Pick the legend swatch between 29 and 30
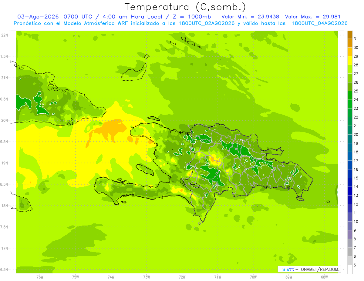Viewport: 364px width, 281px height. coord(350,52)
